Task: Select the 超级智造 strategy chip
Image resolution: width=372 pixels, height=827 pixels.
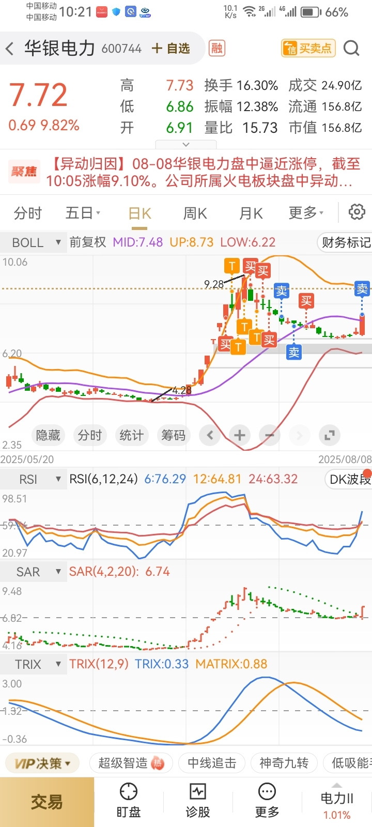Action: (x=131, y=763)
